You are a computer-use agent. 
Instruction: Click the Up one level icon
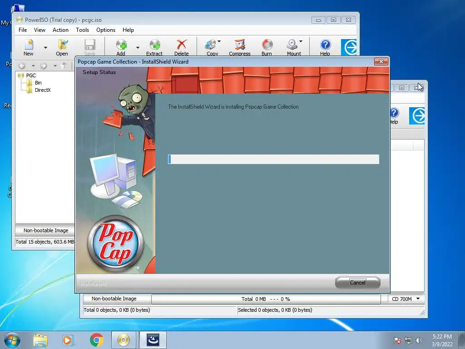point(64,65)
